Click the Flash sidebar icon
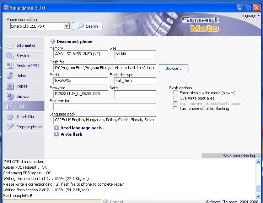The width and height of the screenshot is (263, 203). 10,106
